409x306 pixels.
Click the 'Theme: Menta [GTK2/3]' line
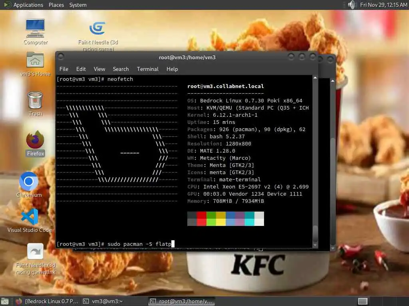pos(220,165)
